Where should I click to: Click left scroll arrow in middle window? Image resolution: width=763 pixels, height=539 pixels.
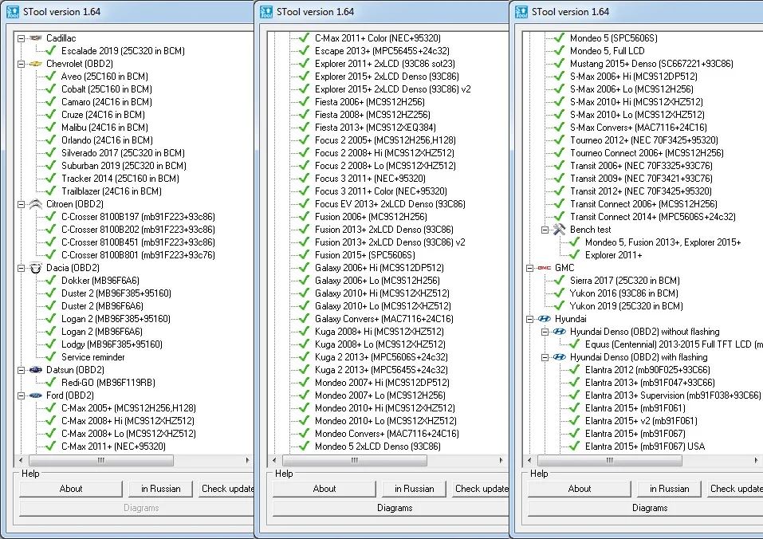click(x=274, y=460)
